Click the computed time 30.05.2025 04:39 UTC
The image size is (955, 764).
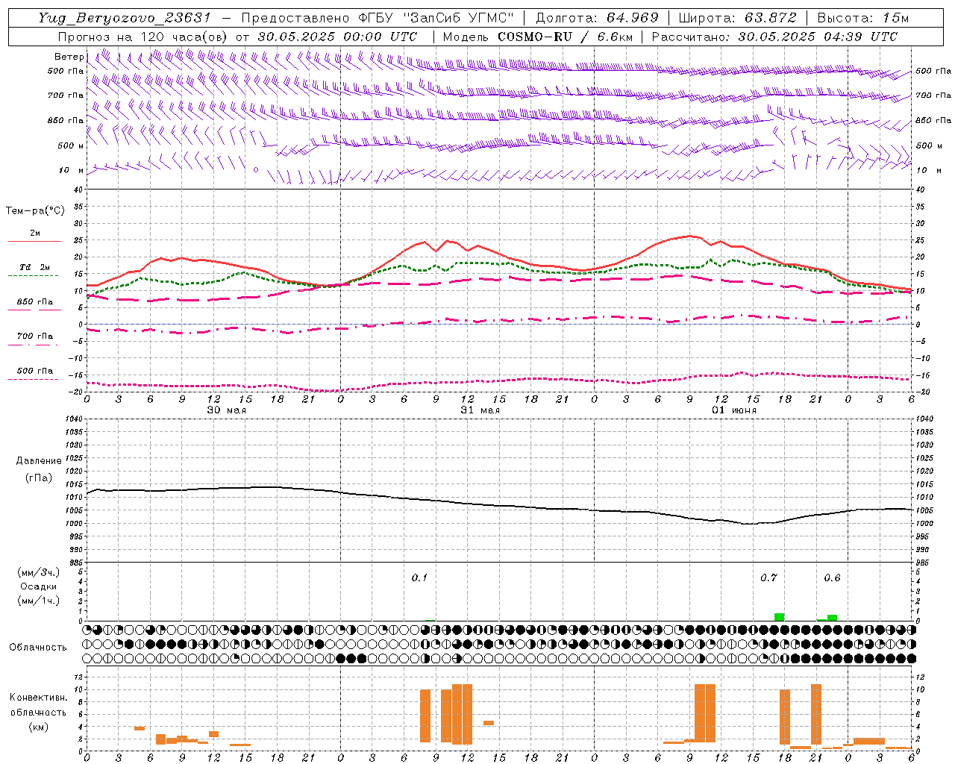[x=818, y=37]
